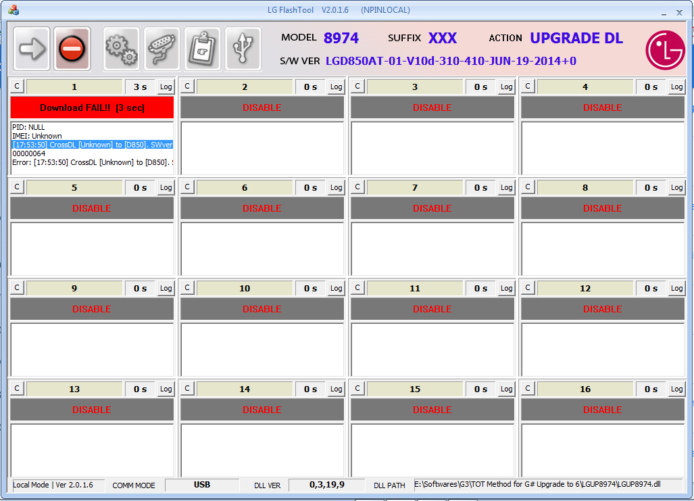Click the DLL VER value "0,3,19,9"
This screenshot has height=501, width=694.
[x=327, y=485]
